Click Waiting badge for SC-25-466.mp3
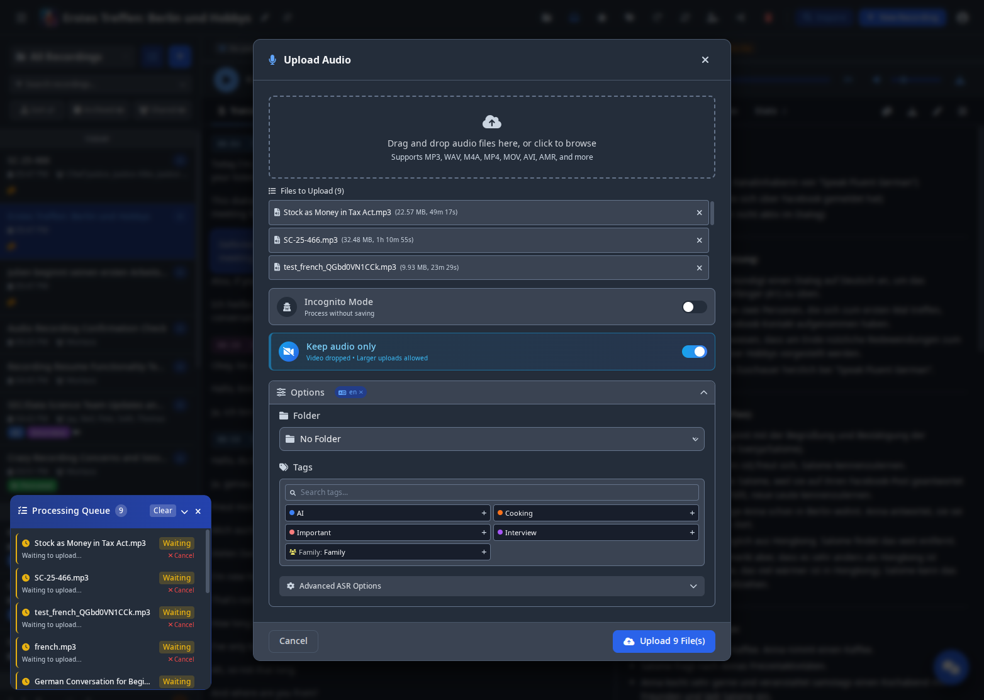This screenshot has width=984, height=700. point(177,578)
